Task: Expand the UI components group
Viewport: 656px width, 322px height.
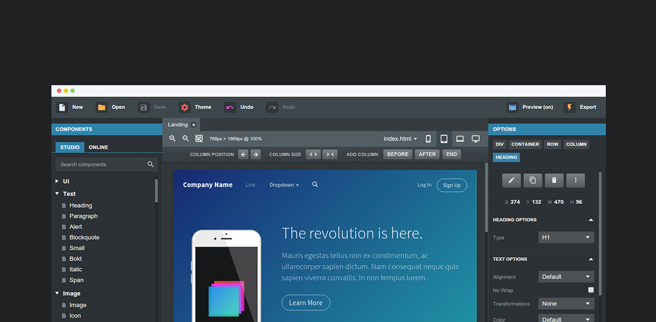Action: coord(57,181)
